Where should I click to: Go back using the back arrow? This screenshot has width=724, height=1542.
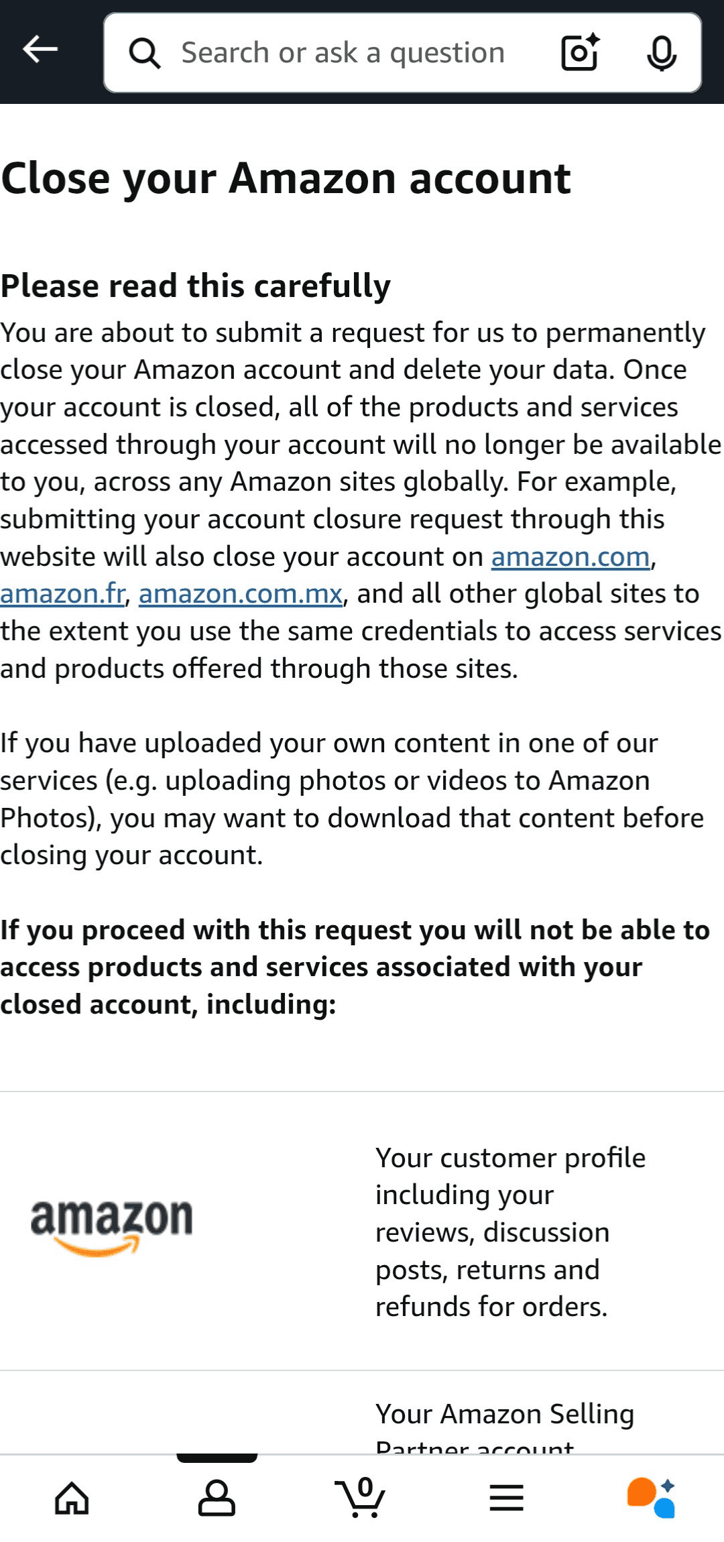tap(38, 48)
